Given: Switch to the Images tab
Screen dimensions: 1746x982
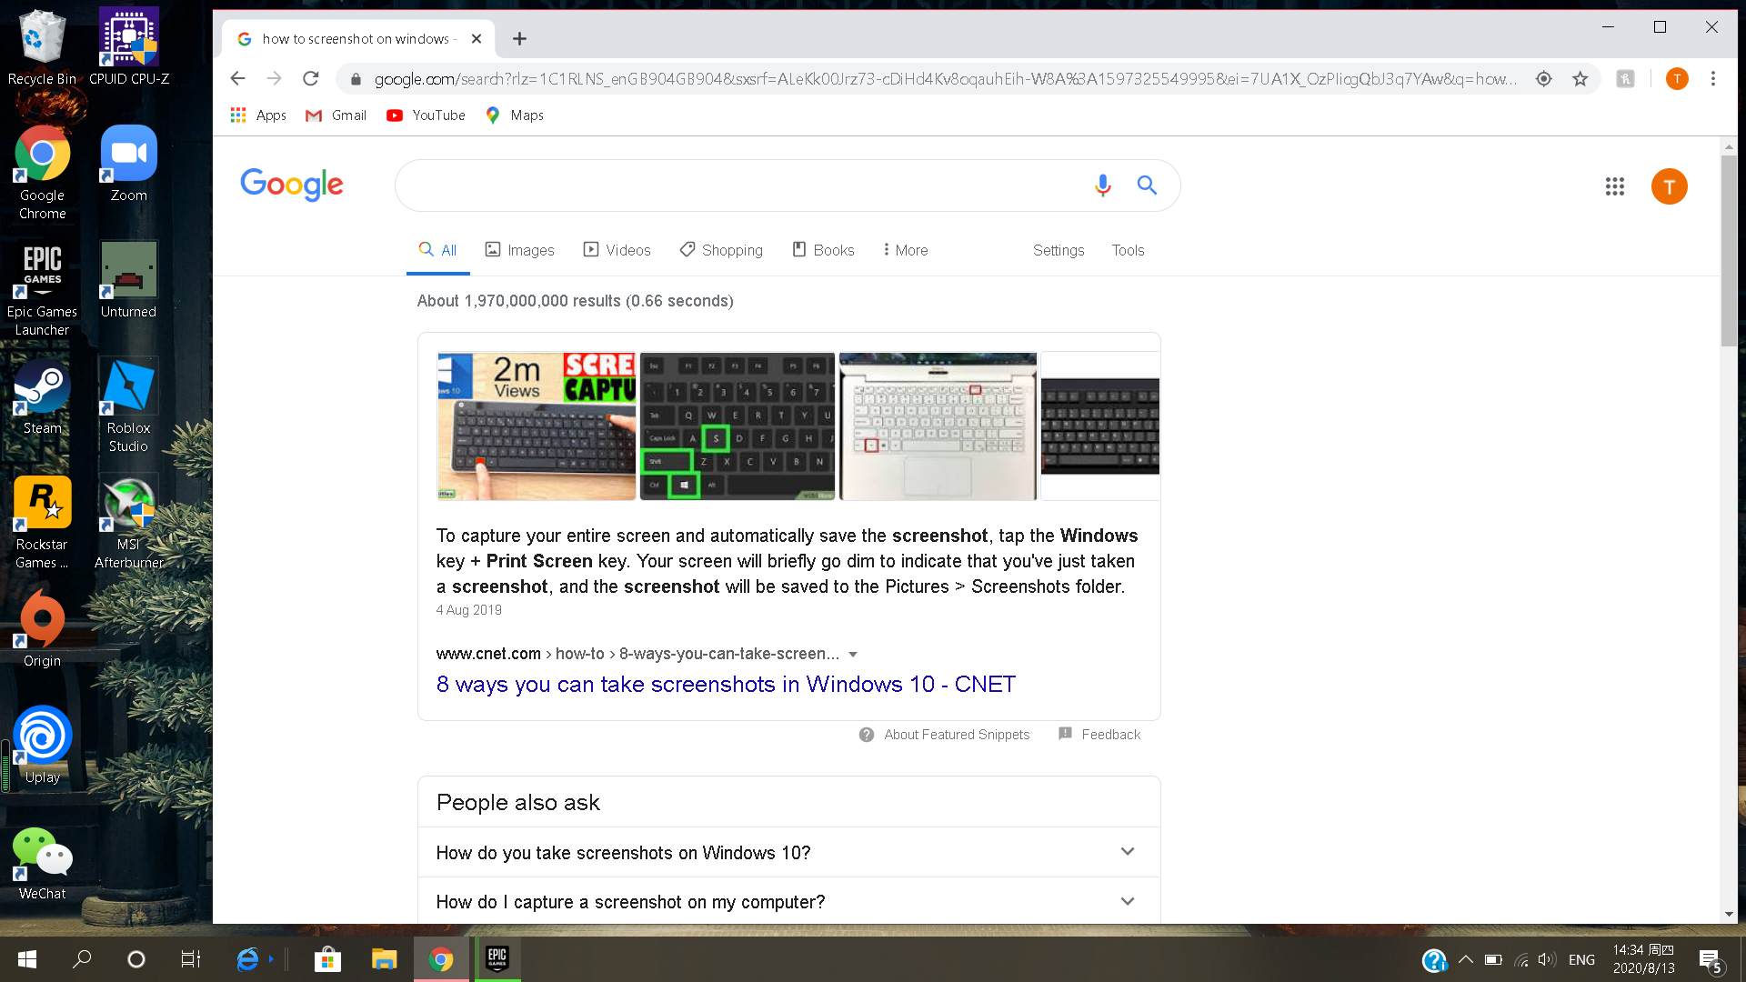Looking at the screenshot, I should click(x=519, y=250).
